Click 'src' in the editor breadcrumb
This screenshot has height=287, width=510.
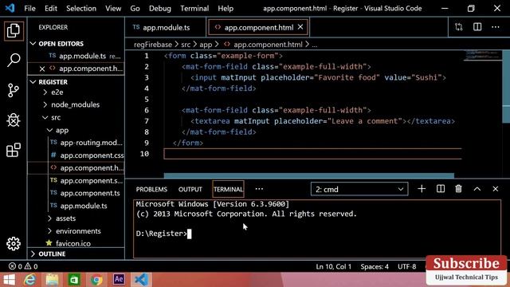pyautogui.click(x=186, y=45)
